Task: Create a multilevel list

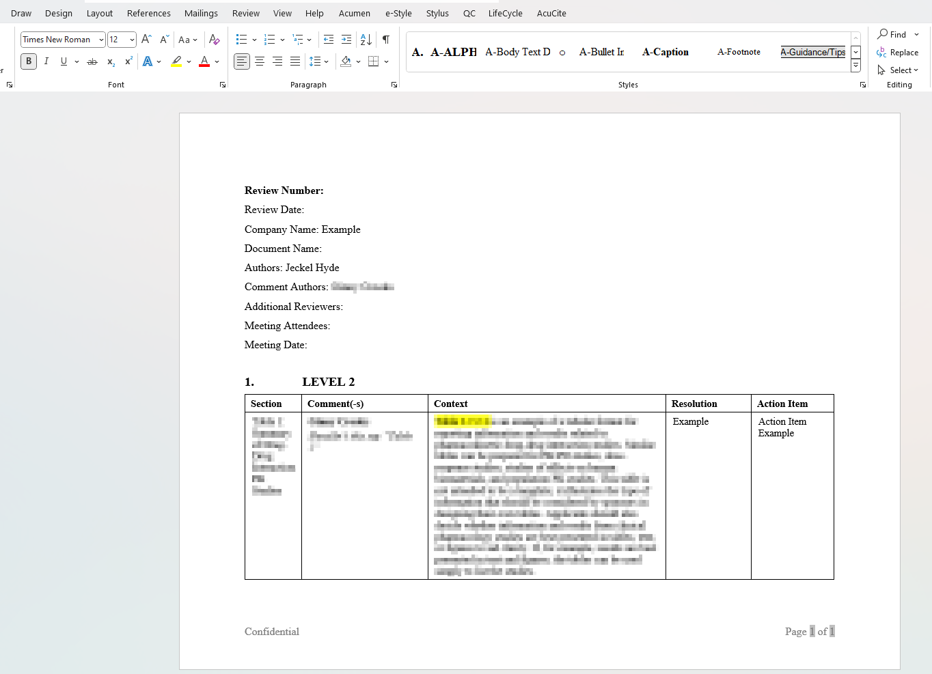Action: 297,40
